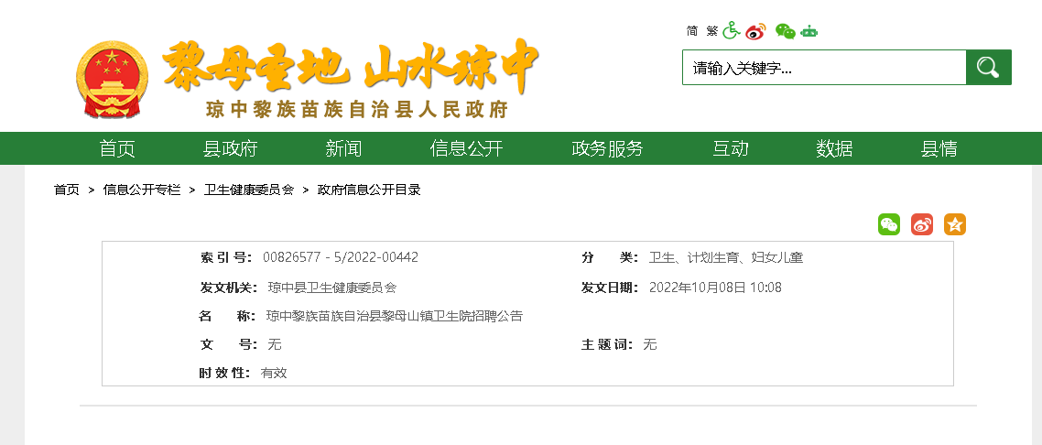Click the 黎母圣地 山水琼中 banner title
The image size is (1042, 445).
(350, 67)
